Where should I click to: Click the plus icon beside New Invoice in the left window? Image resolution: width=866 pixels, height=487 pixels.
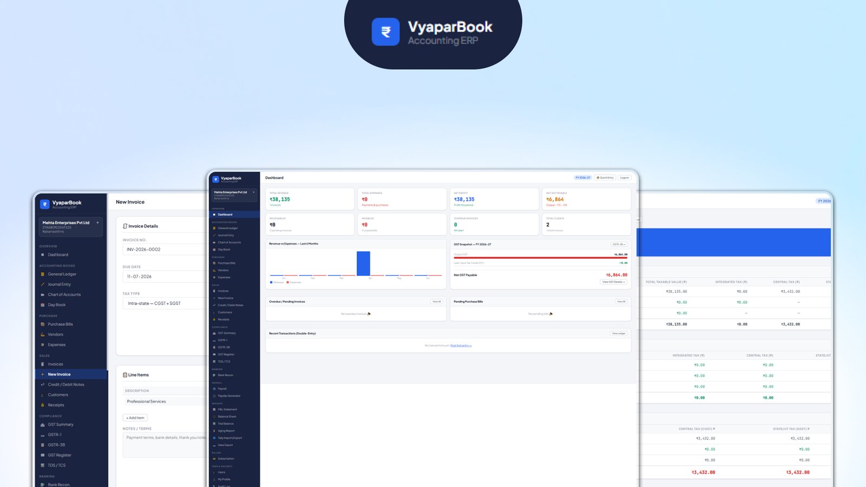43,374
